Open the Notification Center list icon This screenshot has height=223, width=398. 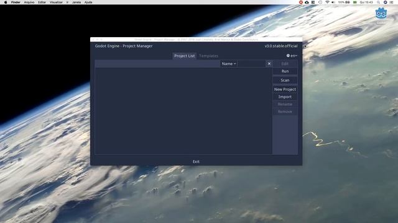coord(392,2)
